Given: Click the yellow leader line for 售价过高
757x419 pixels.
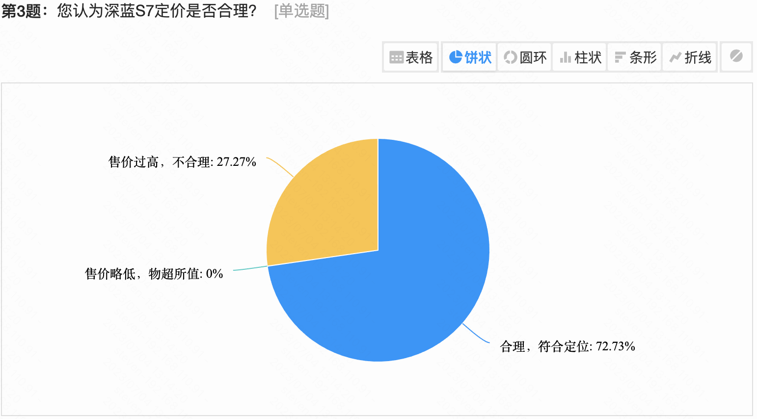Looking at the screenshot, I should 280,166.
